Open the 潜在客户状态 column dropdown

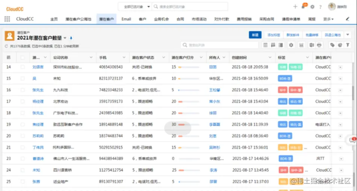point(164,58)
